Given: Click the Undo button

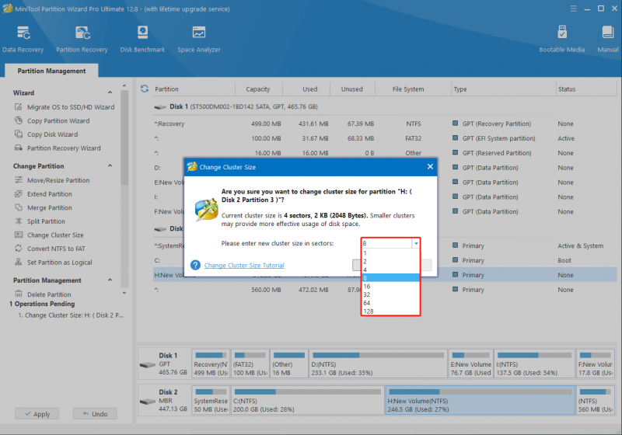Looking at the screenshot, I should click(x=95, y=413).
